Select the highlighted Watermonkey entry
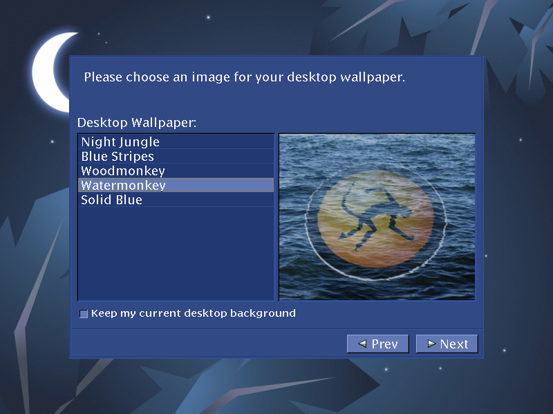 [176, 185]
